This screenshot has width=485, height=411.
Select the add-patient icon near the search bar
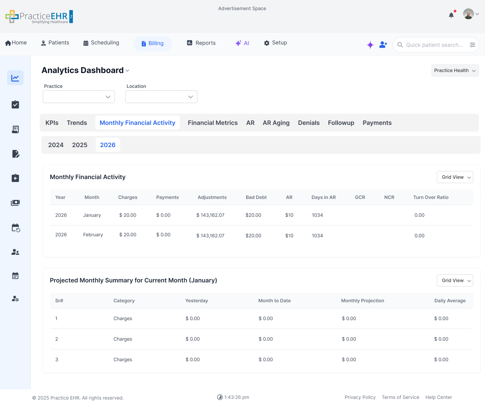point(383,44)
